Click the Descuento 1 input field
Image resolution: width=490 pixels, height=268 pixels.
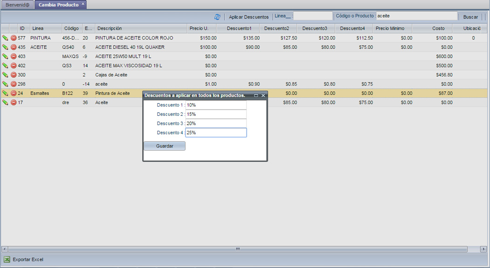click(x=216, y=105)
